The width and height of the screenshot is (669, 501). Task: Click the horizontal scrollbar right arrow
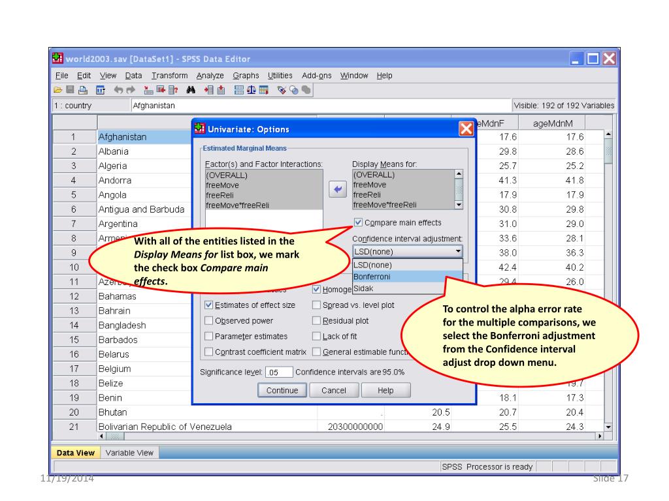click(x=600, y=436)
